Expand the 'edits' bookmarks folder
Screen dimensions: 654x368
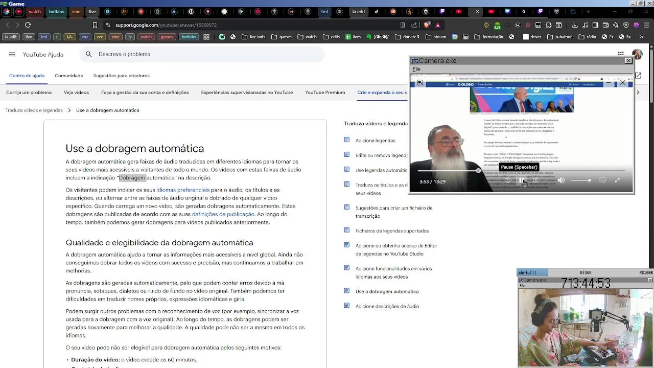331,37
